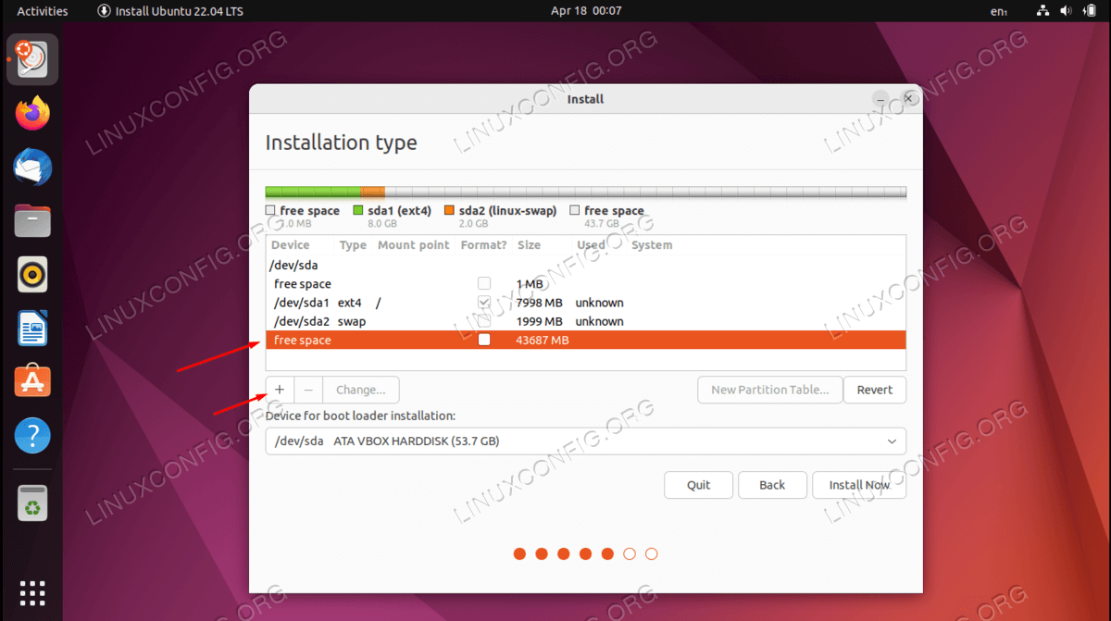Viewport: 1111px width, 621px height.
Task: Click unknown used value for /dev/sda2
Action: (599, 321)
